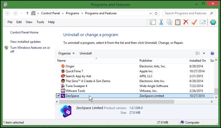This screenshot has height=128, width=221.
Task: Click The Sims 4 demo icon
Action: [x=63, y=81]
